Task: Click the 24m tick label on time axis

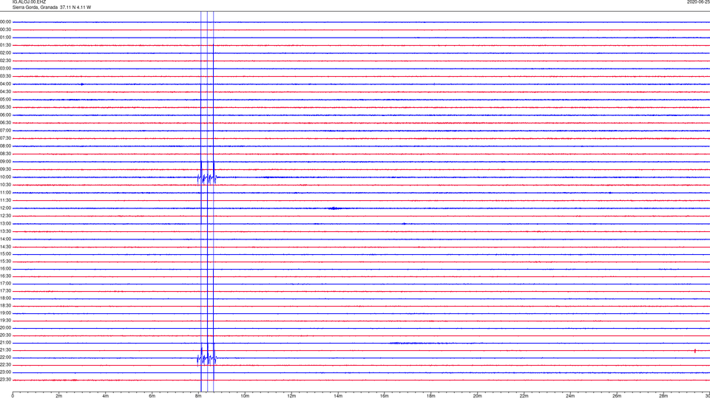Action: (x=570, y=396)
